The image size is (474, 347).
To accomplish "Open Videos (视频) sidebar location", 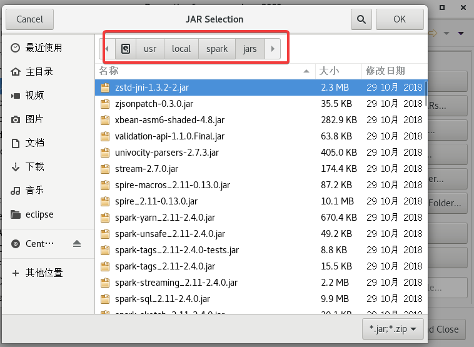I will click(x=48, y=96).
